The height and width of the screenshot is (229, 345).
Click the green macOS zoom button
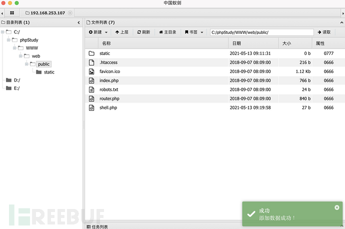click(16, 3)
